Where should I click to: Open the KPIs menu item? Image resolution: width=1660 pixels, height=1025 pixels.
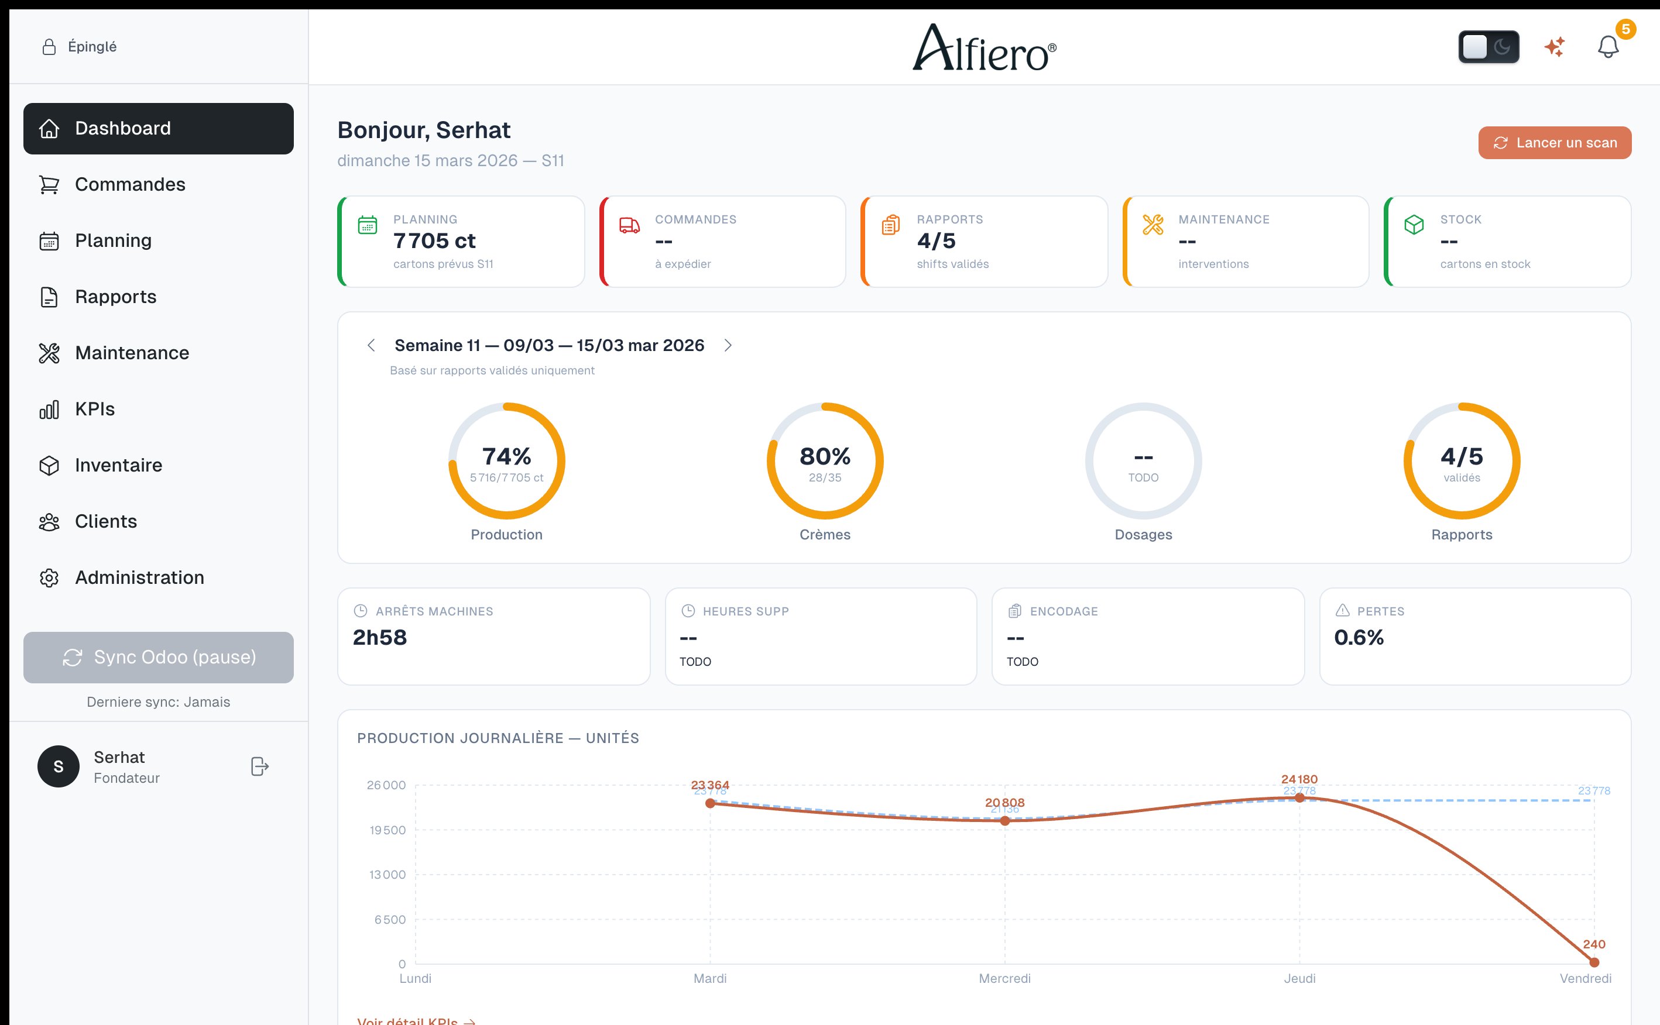[x=94, y=409]
